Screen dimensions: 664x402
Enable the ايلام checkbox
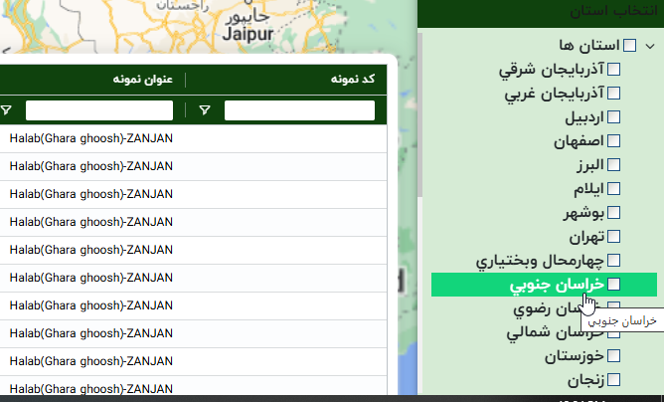[x=613, y=189]
